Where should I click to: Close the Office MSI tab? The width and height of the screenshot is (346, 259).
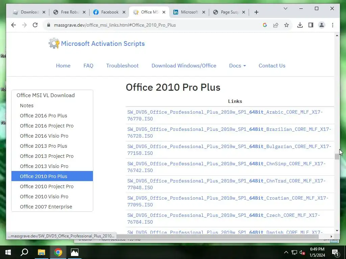164,12
